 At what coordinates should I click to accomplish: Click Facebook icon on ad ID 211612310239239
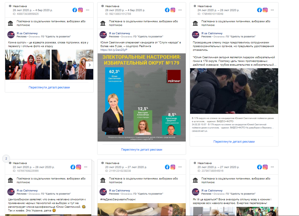167,167
